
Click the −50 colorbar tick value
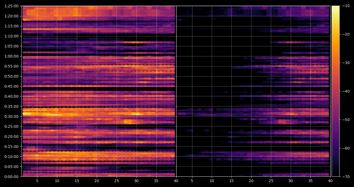click(346, 120)
